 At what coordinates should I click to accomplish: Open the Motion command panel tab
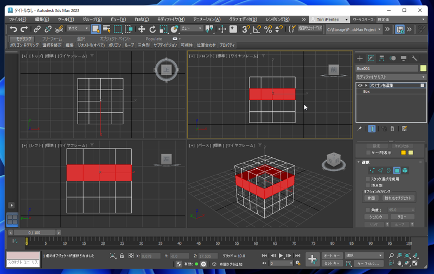pyautogui.click(x=392, y=58)
